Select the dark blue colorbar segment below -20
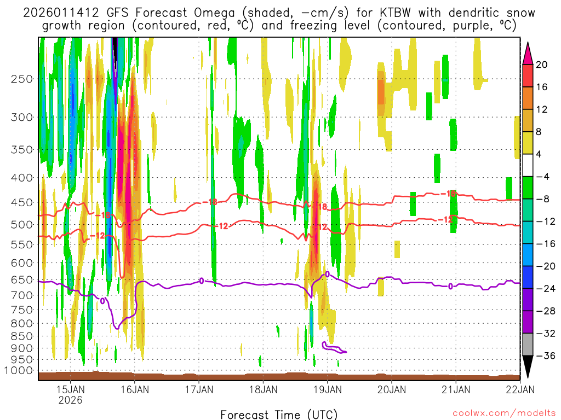Screen dimensions: 561x420 [x=529, y=277]
